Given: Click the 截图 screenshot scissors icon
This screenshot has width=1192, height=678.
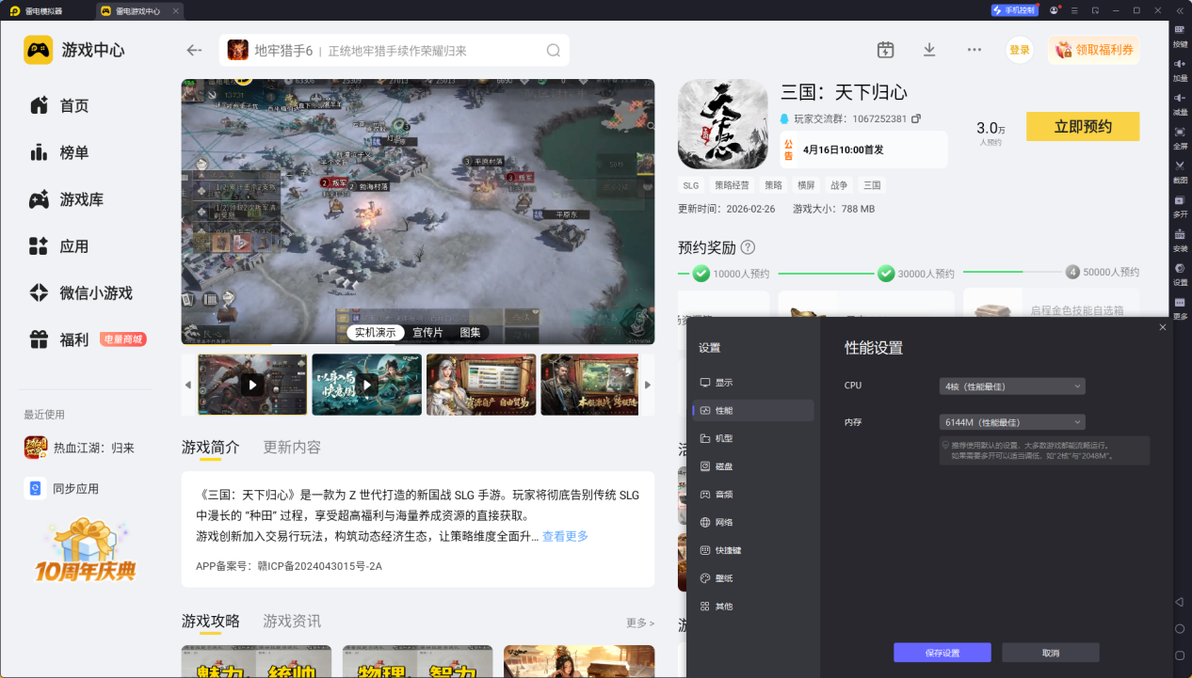Looking at the screenshot, I should [1180, 167].
